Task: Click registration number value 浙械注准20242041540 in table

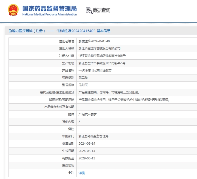Action: tap(94, 41)
